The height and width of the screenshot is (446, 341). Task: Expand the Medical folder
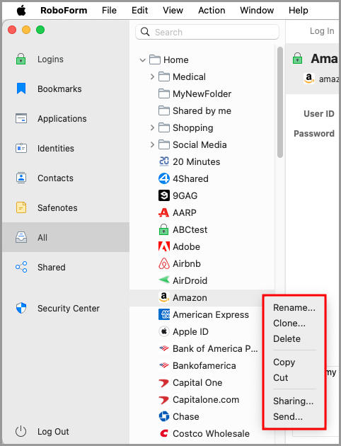pos(152,76)
